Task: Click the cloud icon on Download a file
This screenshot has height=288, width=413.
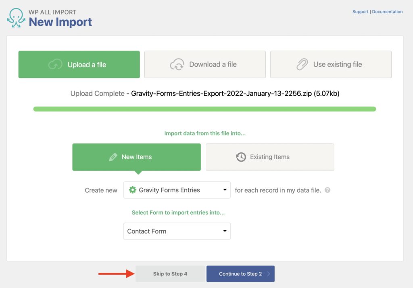Action: [x=177, y=65]
